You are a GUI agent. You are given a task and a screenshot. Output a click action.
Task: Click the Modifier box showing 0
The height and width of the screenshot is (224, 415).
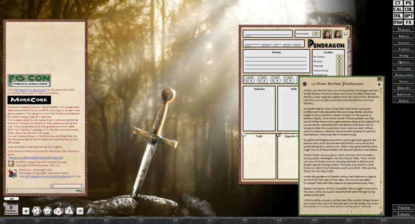pyautogui.click(x=11, y=209)
